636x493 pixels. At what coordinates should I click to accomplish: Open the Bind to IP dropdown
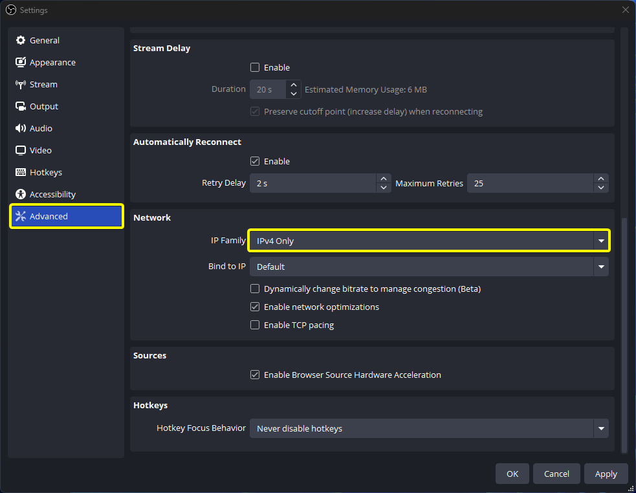click(x=429, y=267)
